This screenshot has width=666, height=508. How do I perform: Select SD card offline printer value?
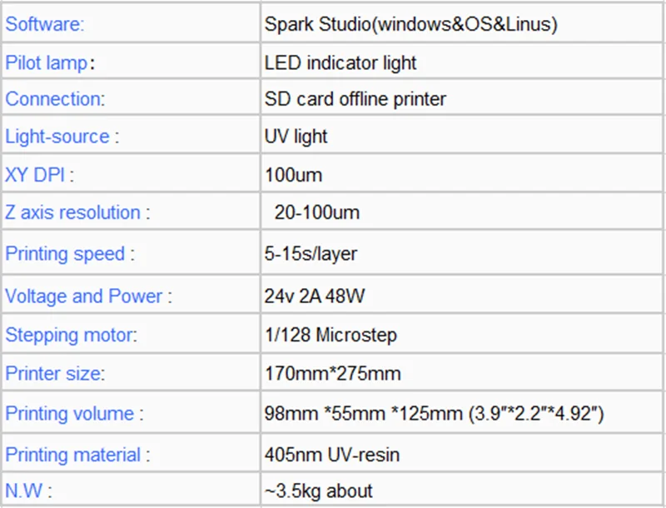355,99
